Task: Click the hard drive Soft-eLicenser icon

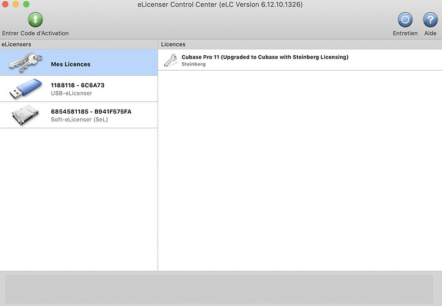Action: click(x=26, y=115)
